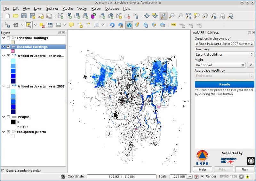The image size is (256, 181).
Task: Open the Select Features tool dropdown arrow
Action: coord(35,25)
